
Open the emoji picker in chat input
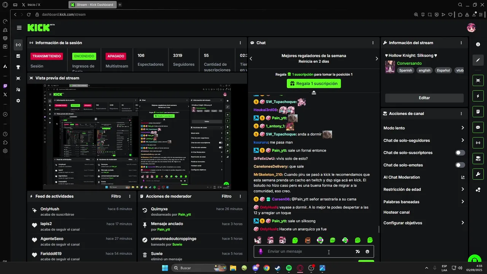click(367, 252)
